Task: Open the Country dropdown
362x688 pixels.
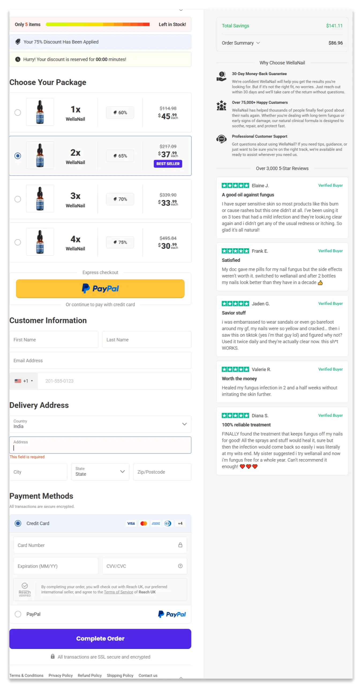Action: point(184,424)
